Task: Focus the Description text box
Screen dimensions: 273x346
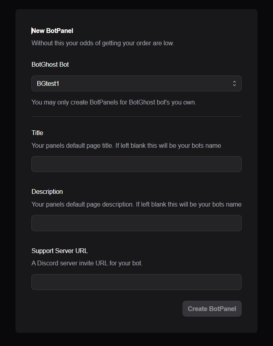Action: pyautogui.click(x=136, y=223)
